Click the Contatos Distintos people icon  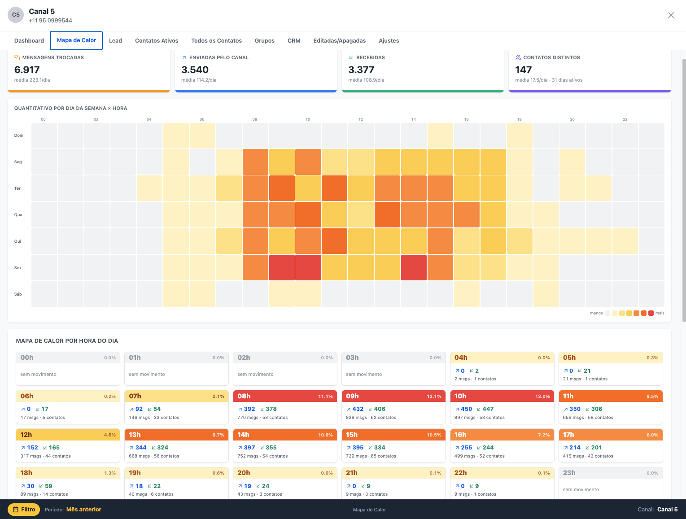(x=518, y=57)
